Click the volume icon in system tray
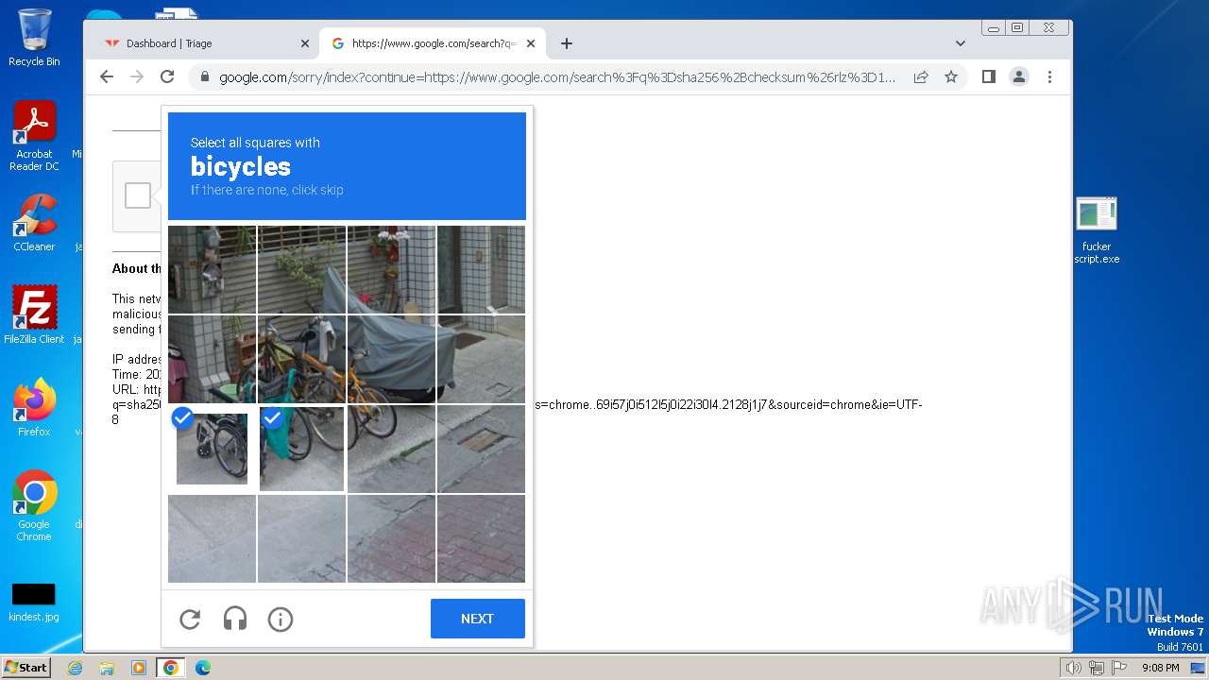 (1074, 668)
